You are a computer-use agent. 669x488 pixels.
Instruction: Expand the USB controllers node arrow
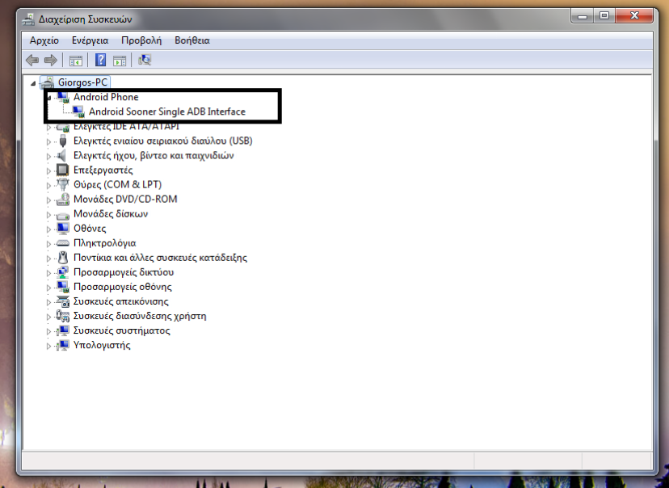point(48,141)
